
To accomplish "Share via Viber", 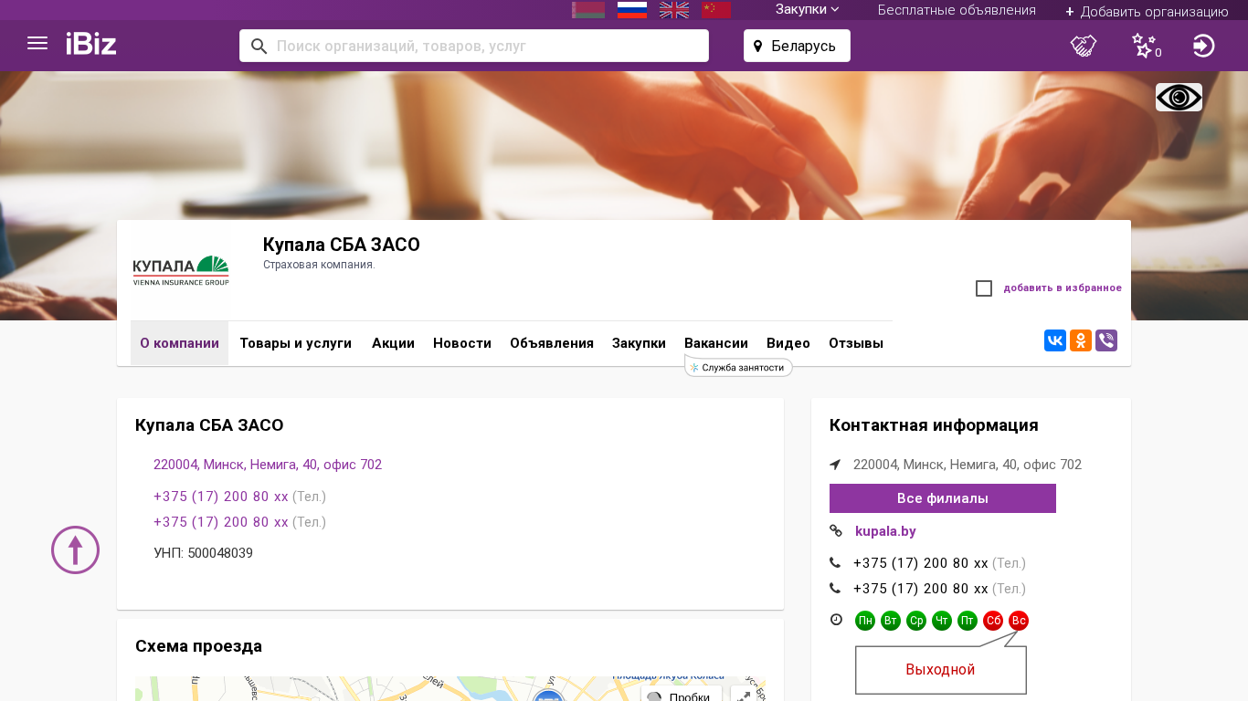I will coord(1106,340).
